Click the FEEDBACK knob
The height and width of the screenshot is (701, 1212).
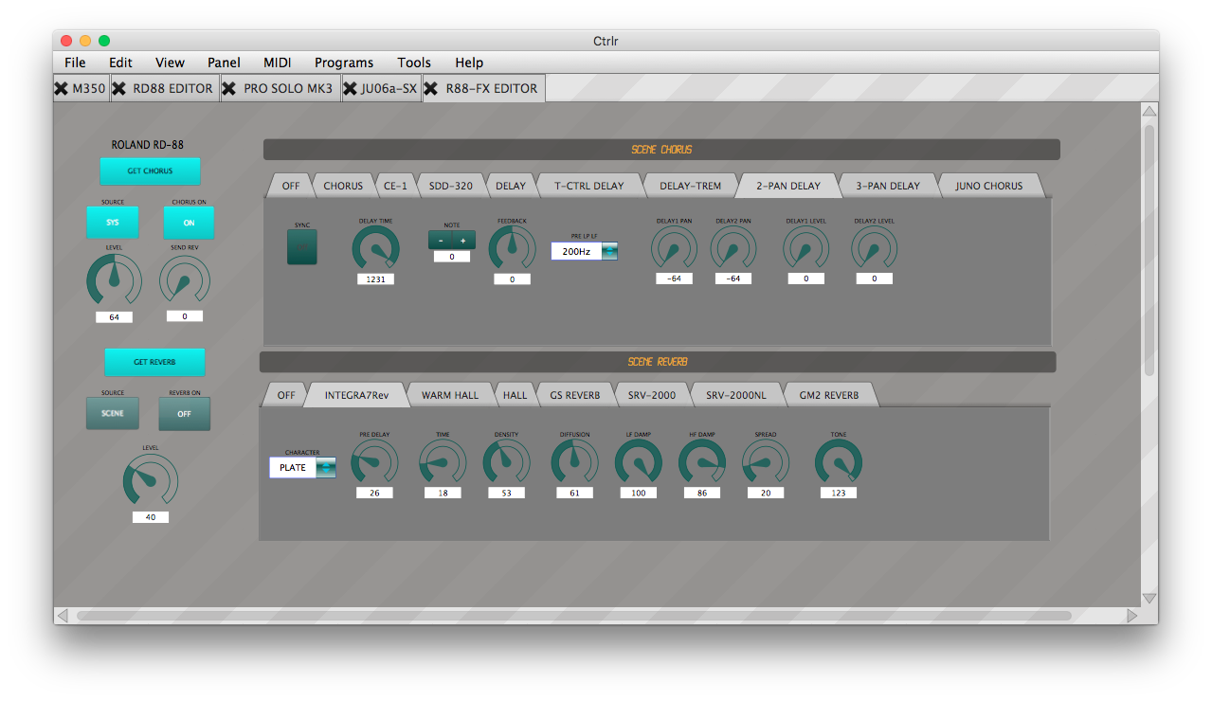pyautogui.click(x=512, y=250)
